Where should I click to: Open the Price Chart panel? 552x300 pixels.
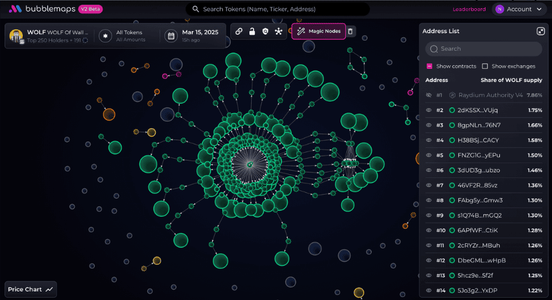pyautogui.click(x=31, y=289)
